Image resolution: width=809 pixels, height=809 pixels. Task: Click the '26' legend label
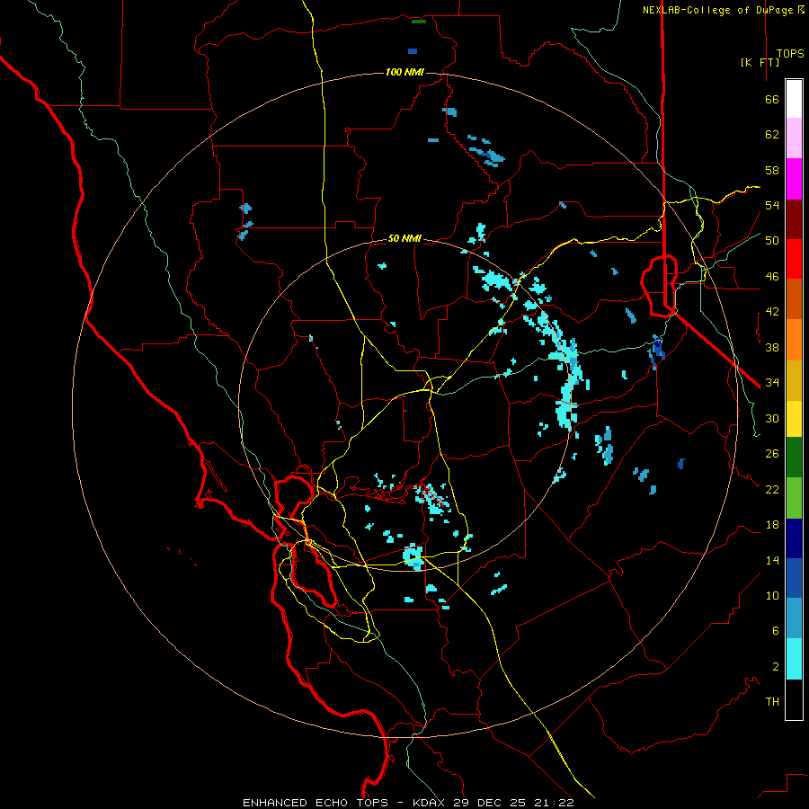coord(772,454)
